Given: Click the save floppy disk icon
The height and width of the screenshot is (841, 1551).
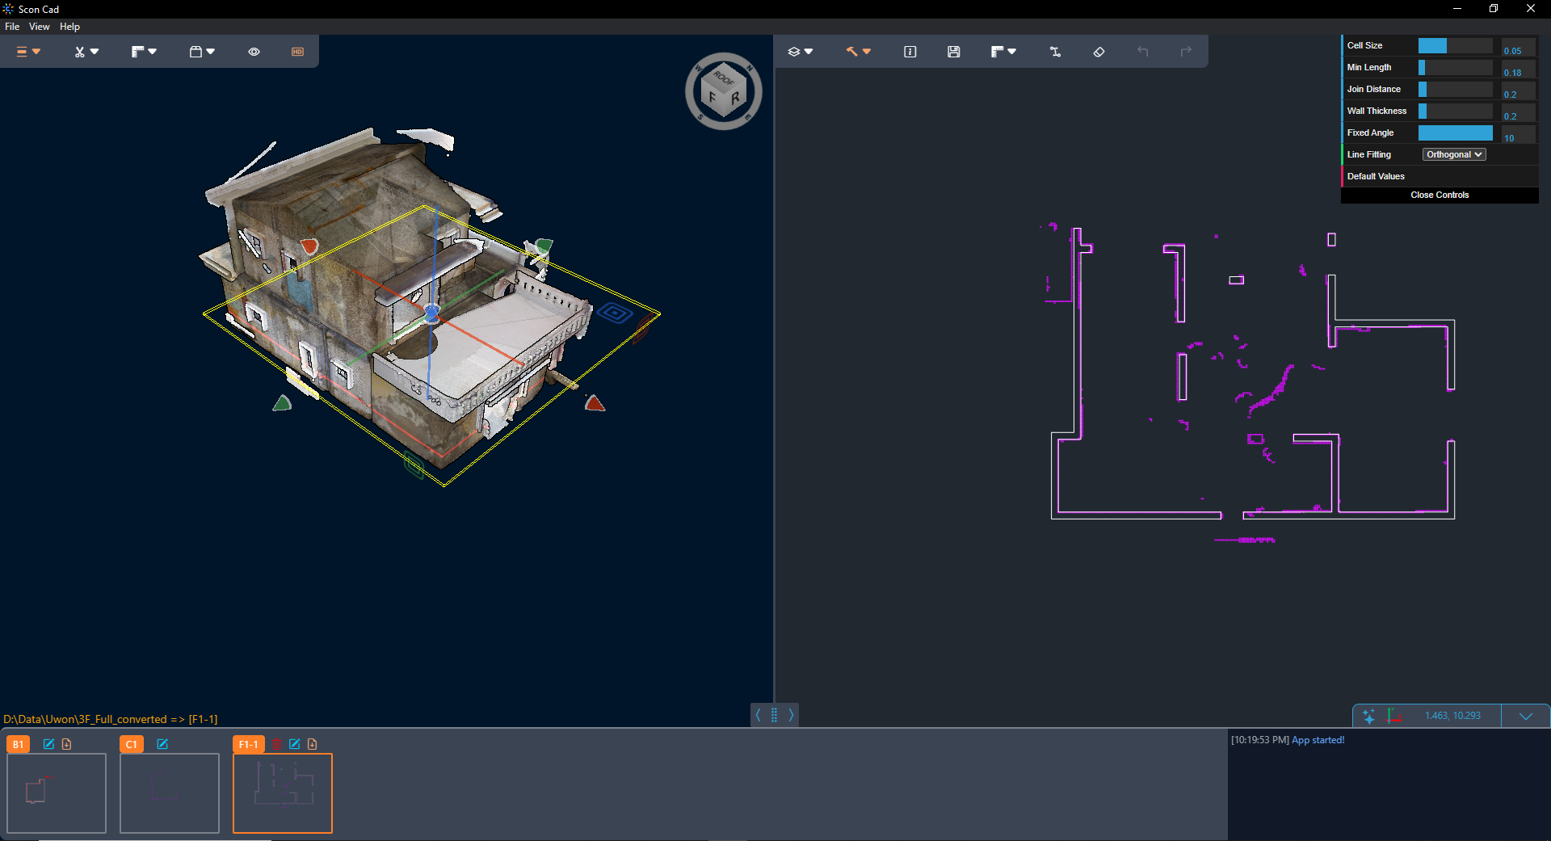Looking at the screenshot, I should coord(953,52).
